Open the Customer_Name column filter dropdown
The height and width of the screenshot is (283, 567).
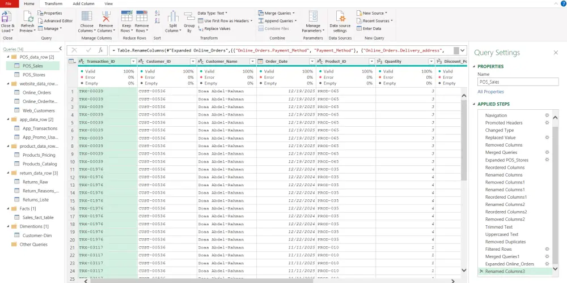252,62
